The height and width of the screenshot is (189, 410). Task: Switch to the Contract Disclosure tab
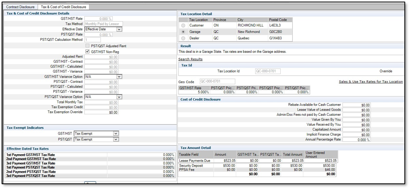[x=20, y=7]
